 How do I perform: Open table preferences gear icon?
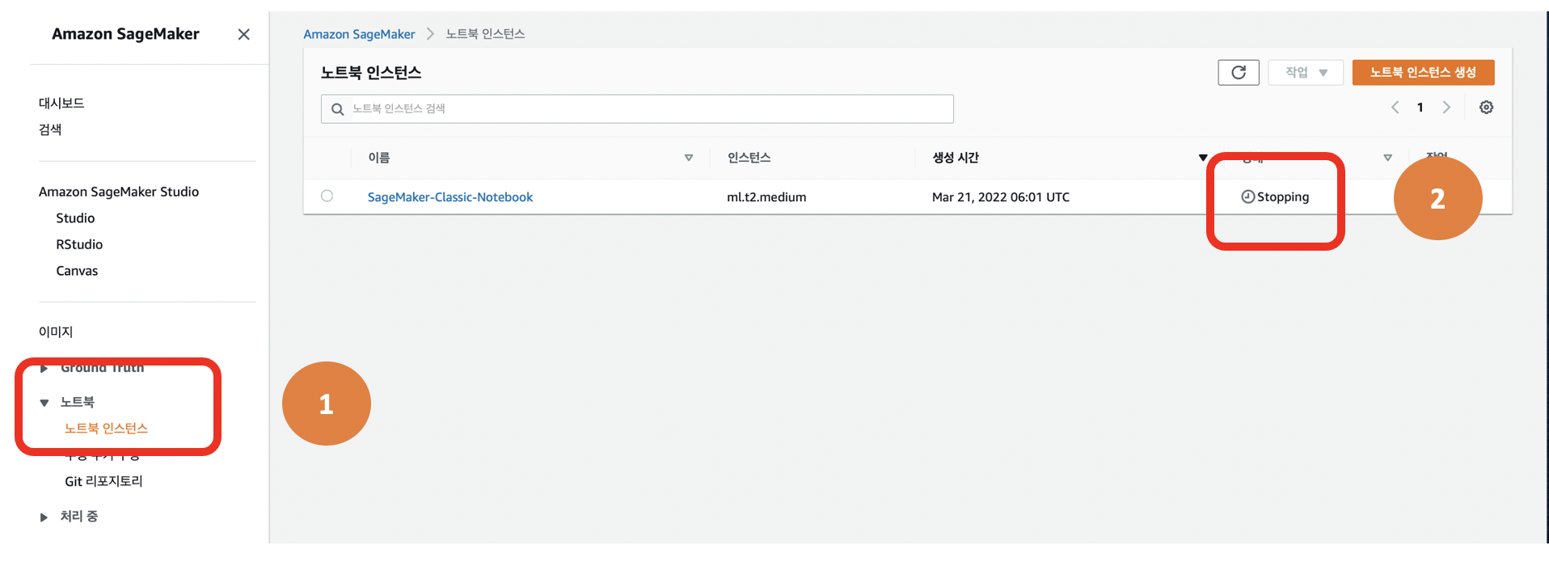(1486, 108)
